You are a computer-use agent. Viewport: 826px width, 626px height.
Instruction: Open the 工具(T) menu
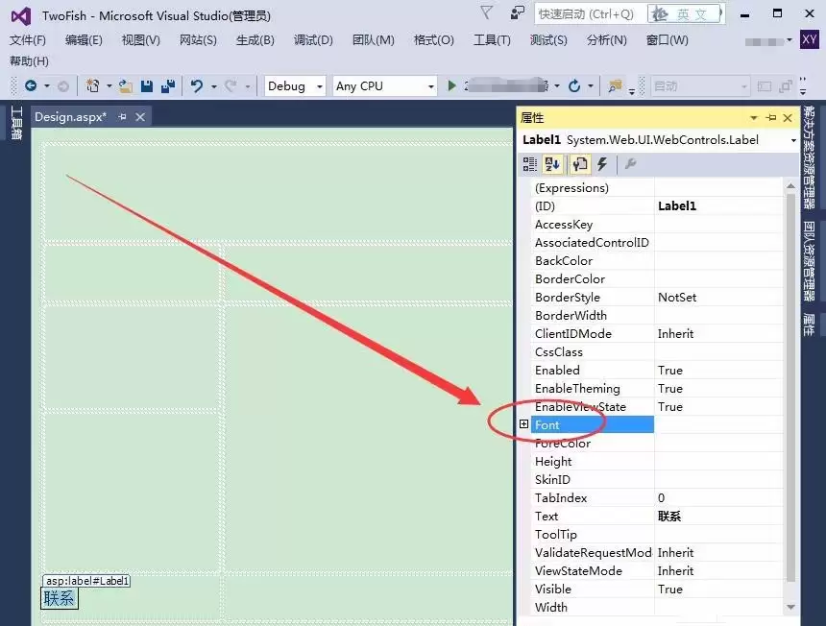tap(490, 40)
